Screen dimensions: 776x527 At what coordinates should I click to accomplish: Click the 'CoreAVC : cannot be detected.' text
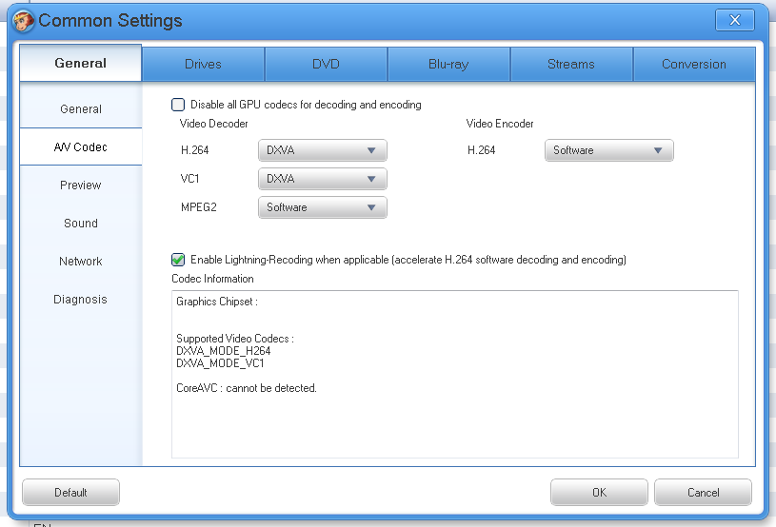click(247, 388)
